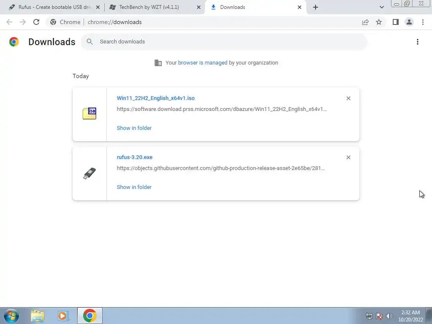Click the githubusercontent download URL text
This screenshot has width=432, height=324.
(x=221, y=168)
